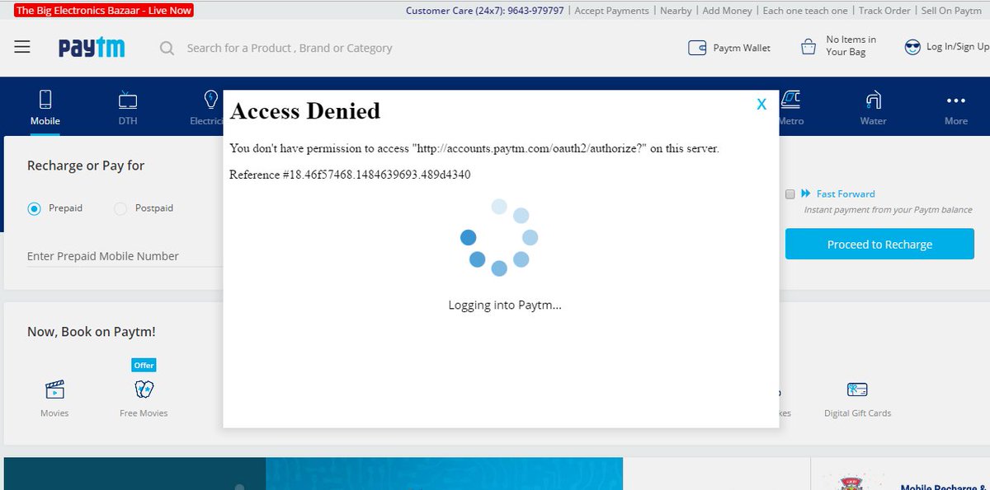Open the Movies clapperboard icon
The image size is (990, 490).
[x=54, y=390]
